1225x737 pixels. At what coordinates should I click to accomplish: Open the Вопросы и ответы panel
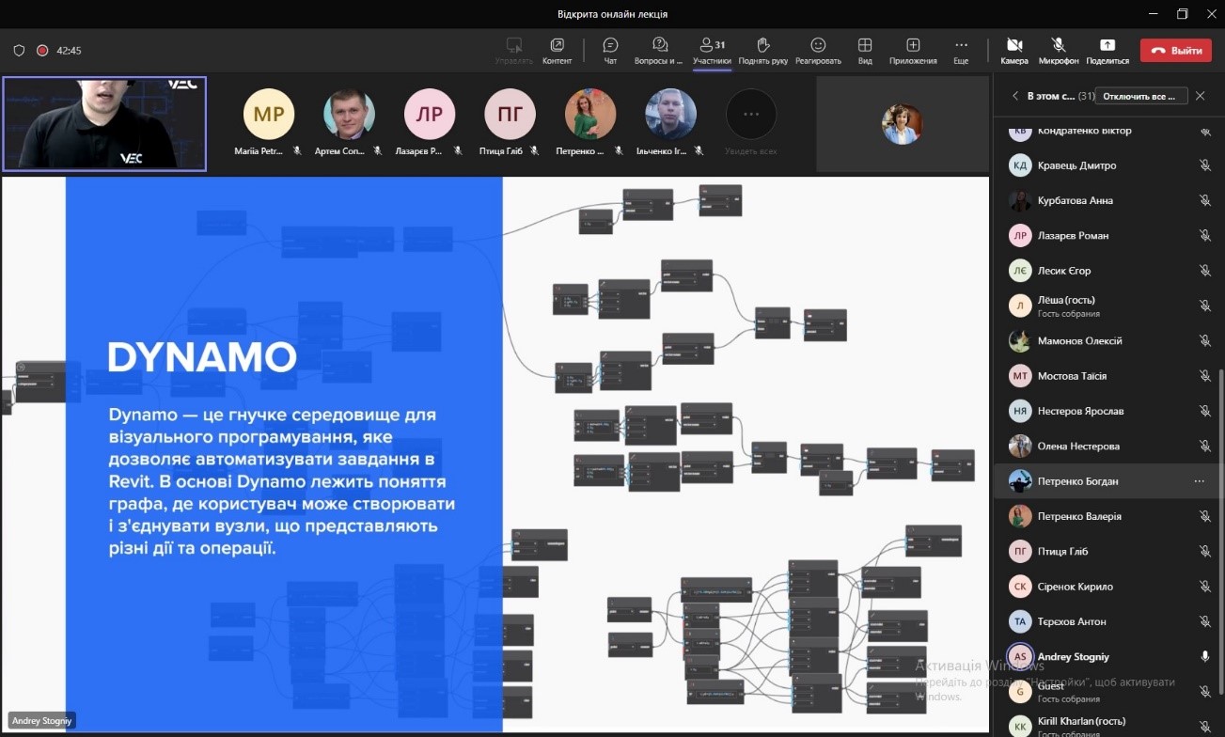click(659, 51)
